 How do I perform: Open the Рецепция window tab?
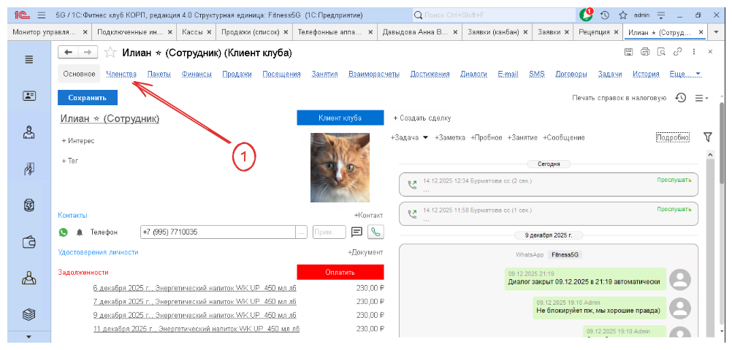pos(597,32)
